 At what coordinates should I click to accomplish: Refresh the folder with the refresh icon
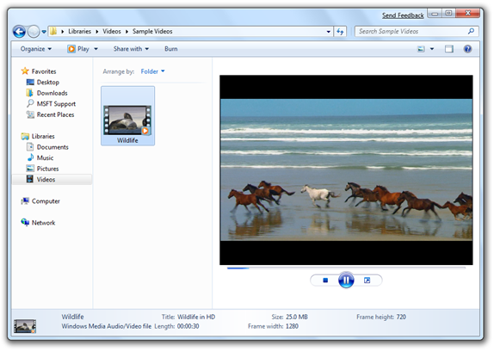340,32
